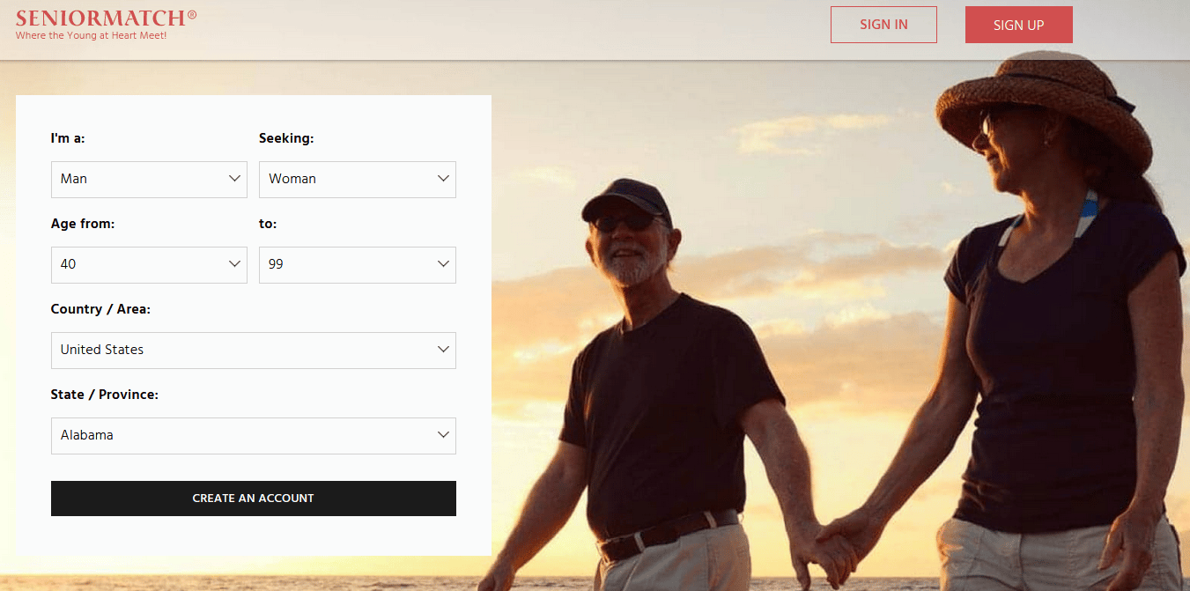Viewport: 1190px width, 591px height.
Task: Click the chevron arrow in United States field
Action: pos(443,350)
